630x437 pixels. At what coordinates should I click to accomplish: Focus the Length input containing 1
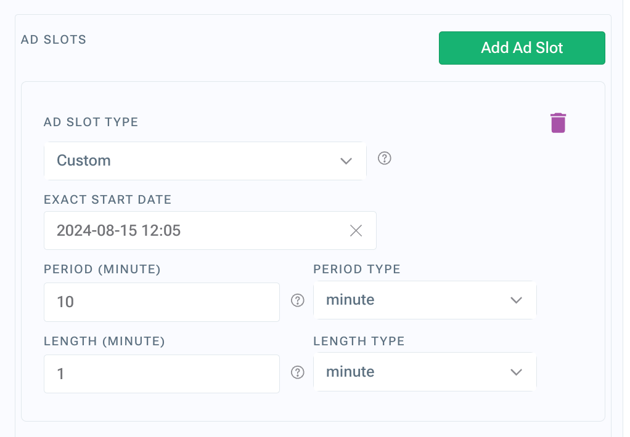(x=162, y=374)
